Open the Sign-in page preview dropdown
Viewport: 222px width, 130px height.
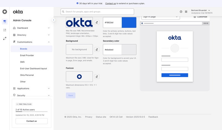coord(161,17)
